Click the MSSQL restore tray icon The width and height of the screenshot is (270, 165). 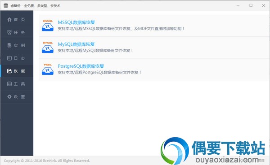[48, 26]
